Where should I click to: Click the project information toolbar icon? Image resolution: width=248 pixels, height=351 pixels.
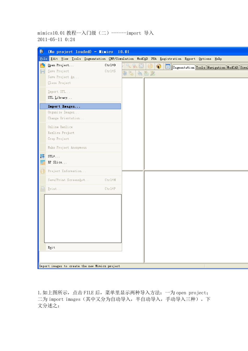[150, 66]
